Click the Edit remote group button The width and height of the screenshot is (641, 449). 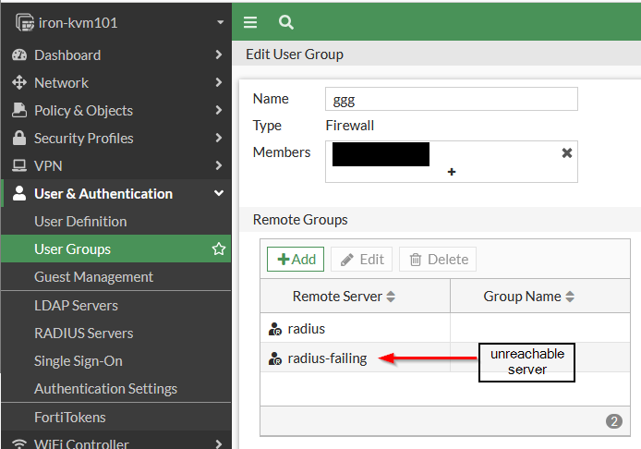pos(362,260)
